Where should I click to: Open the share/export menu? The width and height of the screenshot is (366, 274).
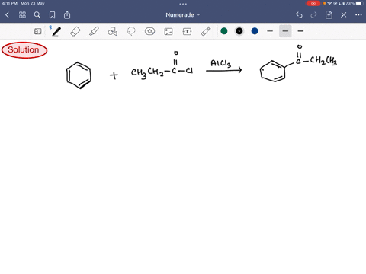tap(67, 15)
